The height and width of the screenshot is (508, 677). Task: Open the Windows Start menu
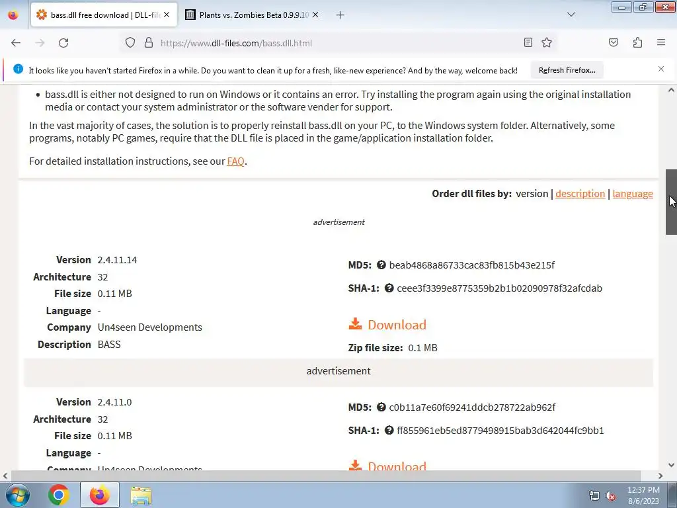[17, 495]
